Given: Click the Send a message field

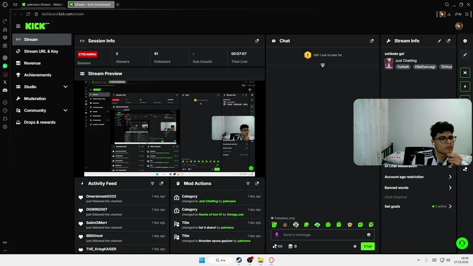Looking at the screenshot, I should point(323,235).
